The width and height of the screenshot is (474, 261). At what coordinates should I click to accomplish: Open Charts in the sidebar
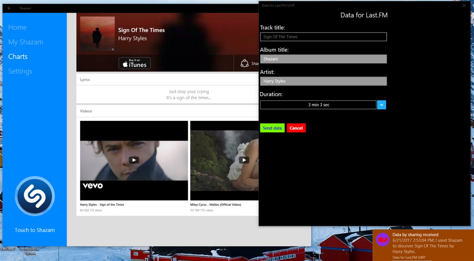(x=18, y=56)
